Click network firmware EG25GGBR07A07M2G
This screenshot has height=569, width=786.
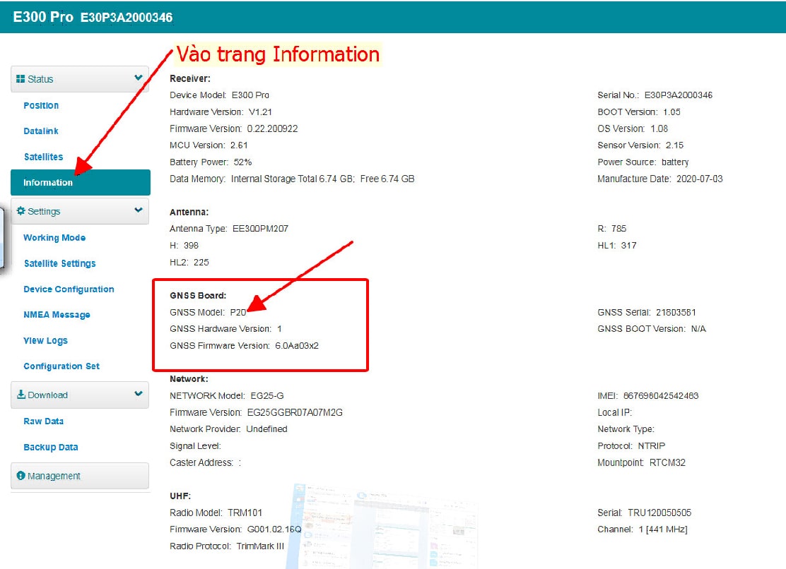pyautogui.click(x=295, y=412)
